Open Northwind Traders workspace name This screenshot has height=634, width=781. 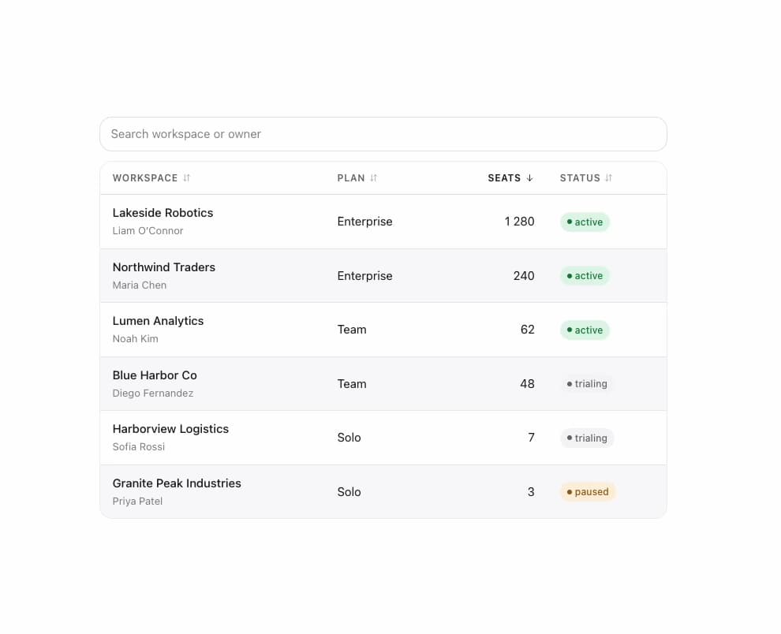pos(164,267)
